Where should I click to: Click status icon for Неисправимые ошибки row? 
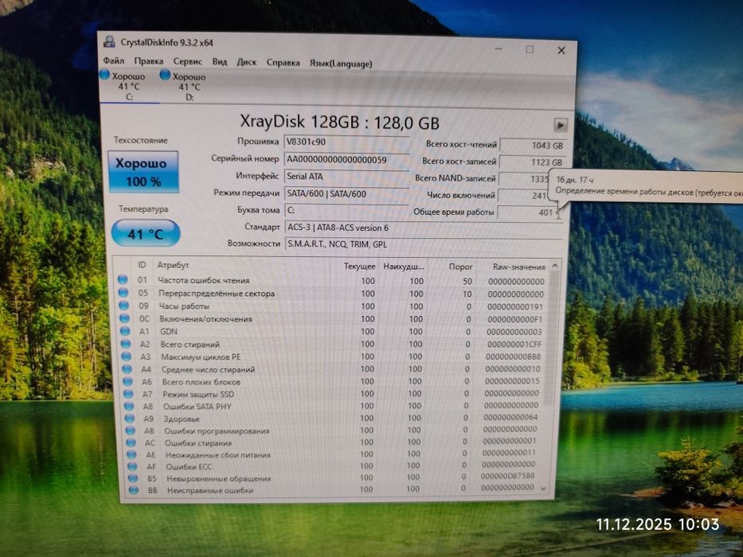134,490
